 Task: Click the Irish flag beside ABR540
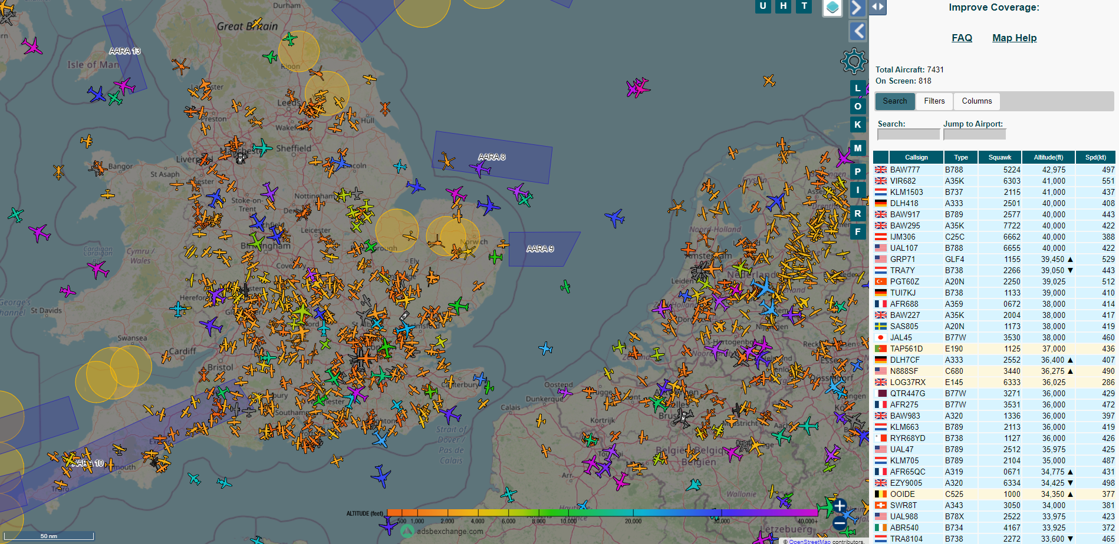(881, 528)
